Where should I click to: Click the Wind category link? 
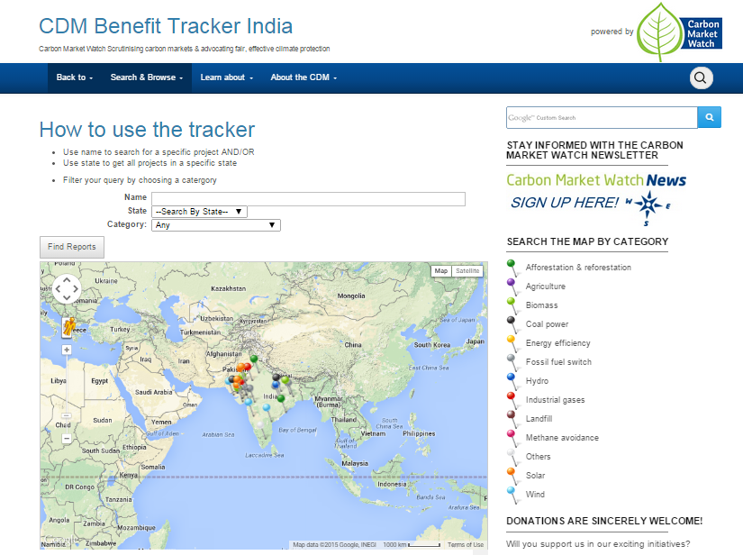coord(535,495)
